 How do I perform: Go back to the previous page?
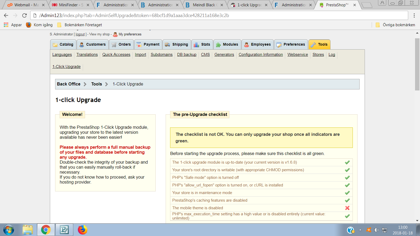6,15
